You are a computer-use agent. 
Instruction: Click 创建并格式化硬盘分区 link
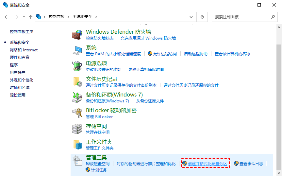(x=207, y=164)
